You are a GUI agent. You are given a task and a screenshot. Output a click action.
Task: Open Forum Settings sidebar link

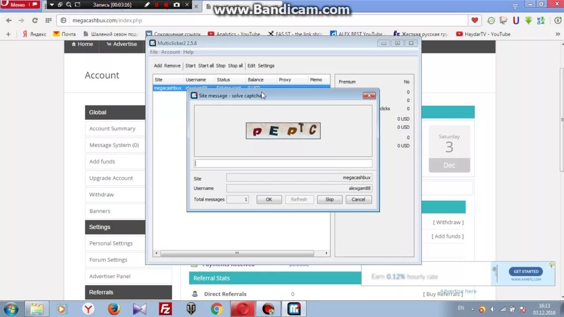click(108, 260)
